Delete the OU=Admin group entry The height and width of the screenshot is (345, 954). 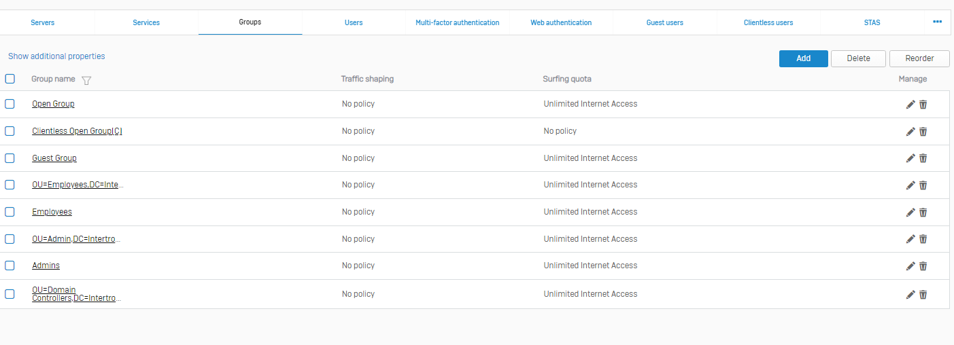coord(923,239)
